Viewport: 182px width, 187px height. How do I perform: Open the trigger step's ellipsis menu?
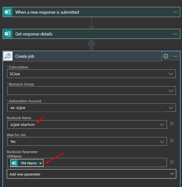pyautogui.click(x=175, y=12)
